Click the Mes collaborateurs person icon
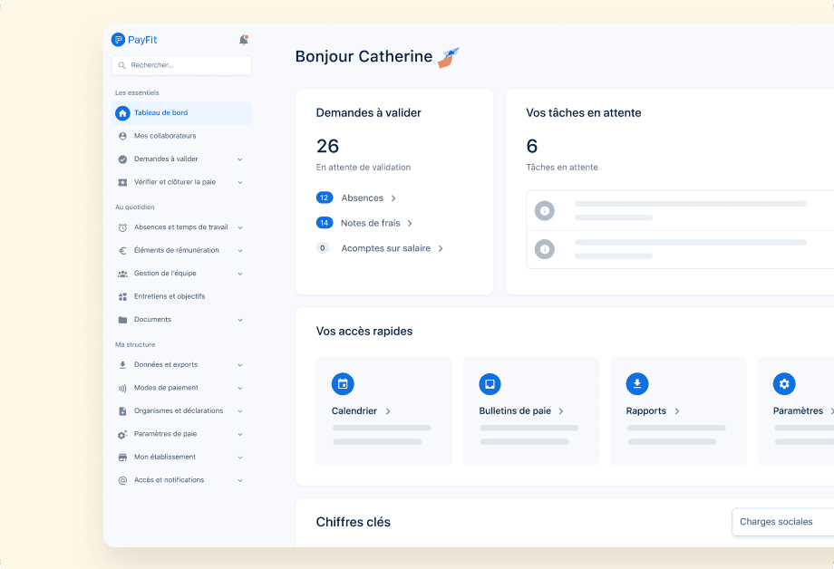This screenshot has height=569, width=834. point(122,136)
